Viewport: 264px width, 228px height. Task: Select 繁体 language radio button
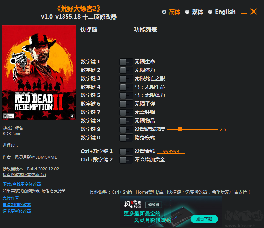click(187, 12)
